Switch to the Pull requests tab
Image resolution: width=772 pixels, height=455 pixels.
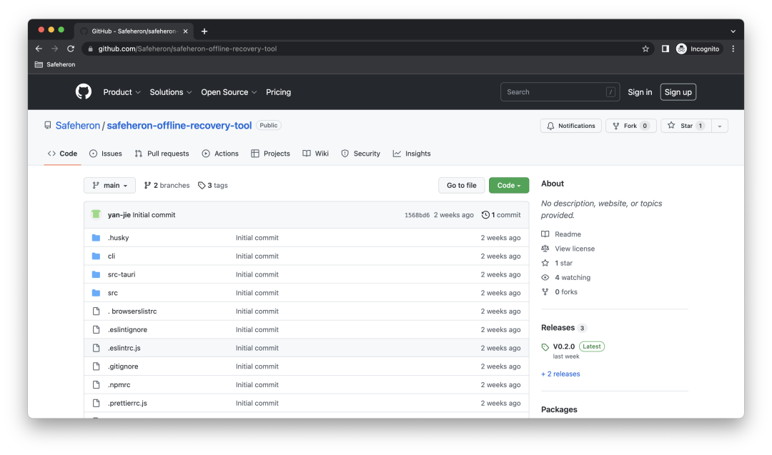(162, 154)
